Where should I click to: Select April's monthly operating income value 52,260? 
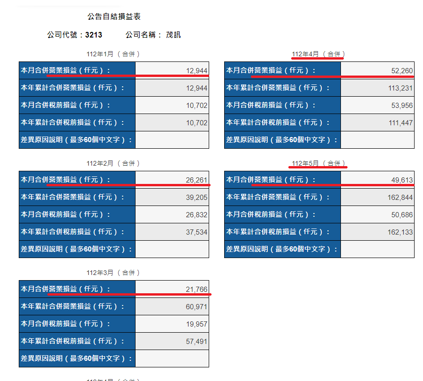(x=401, y=71)
